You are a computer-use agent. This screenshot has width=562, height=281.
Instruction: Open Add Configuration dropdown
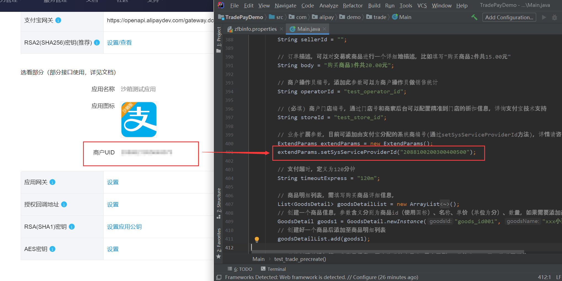point(509,17)
